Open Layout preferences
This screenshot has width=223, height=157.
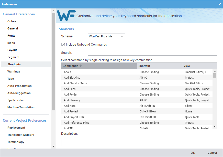tap(12, 50)
